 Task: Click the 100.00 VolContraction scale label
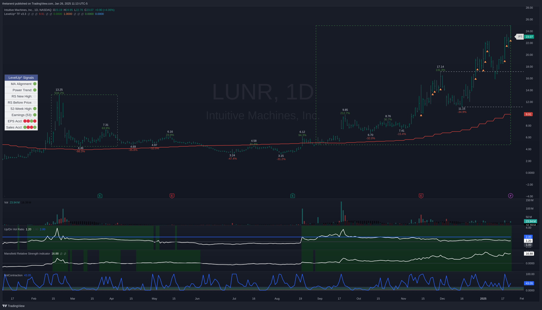pyautogui.click(x=530, y=274)
